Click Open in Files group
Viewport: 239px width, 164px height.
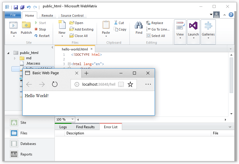pyautogui.click(x=76, y=23)
